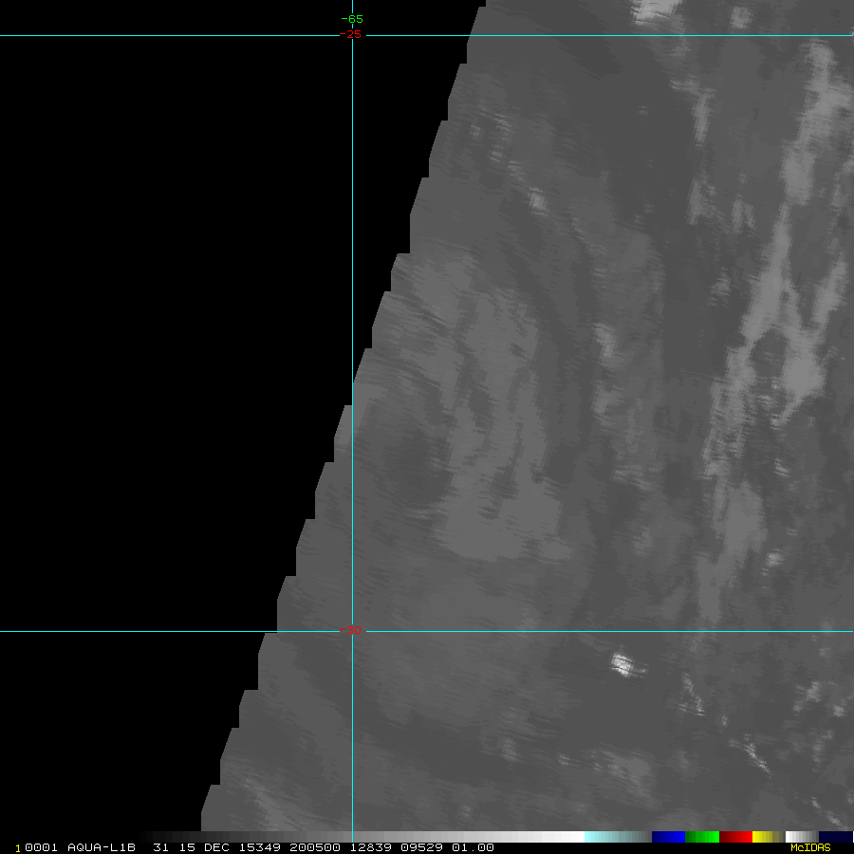Select the AQUA-L1B satellite label
The width and height of the screenshot is (854, 854).
(103, 847)
